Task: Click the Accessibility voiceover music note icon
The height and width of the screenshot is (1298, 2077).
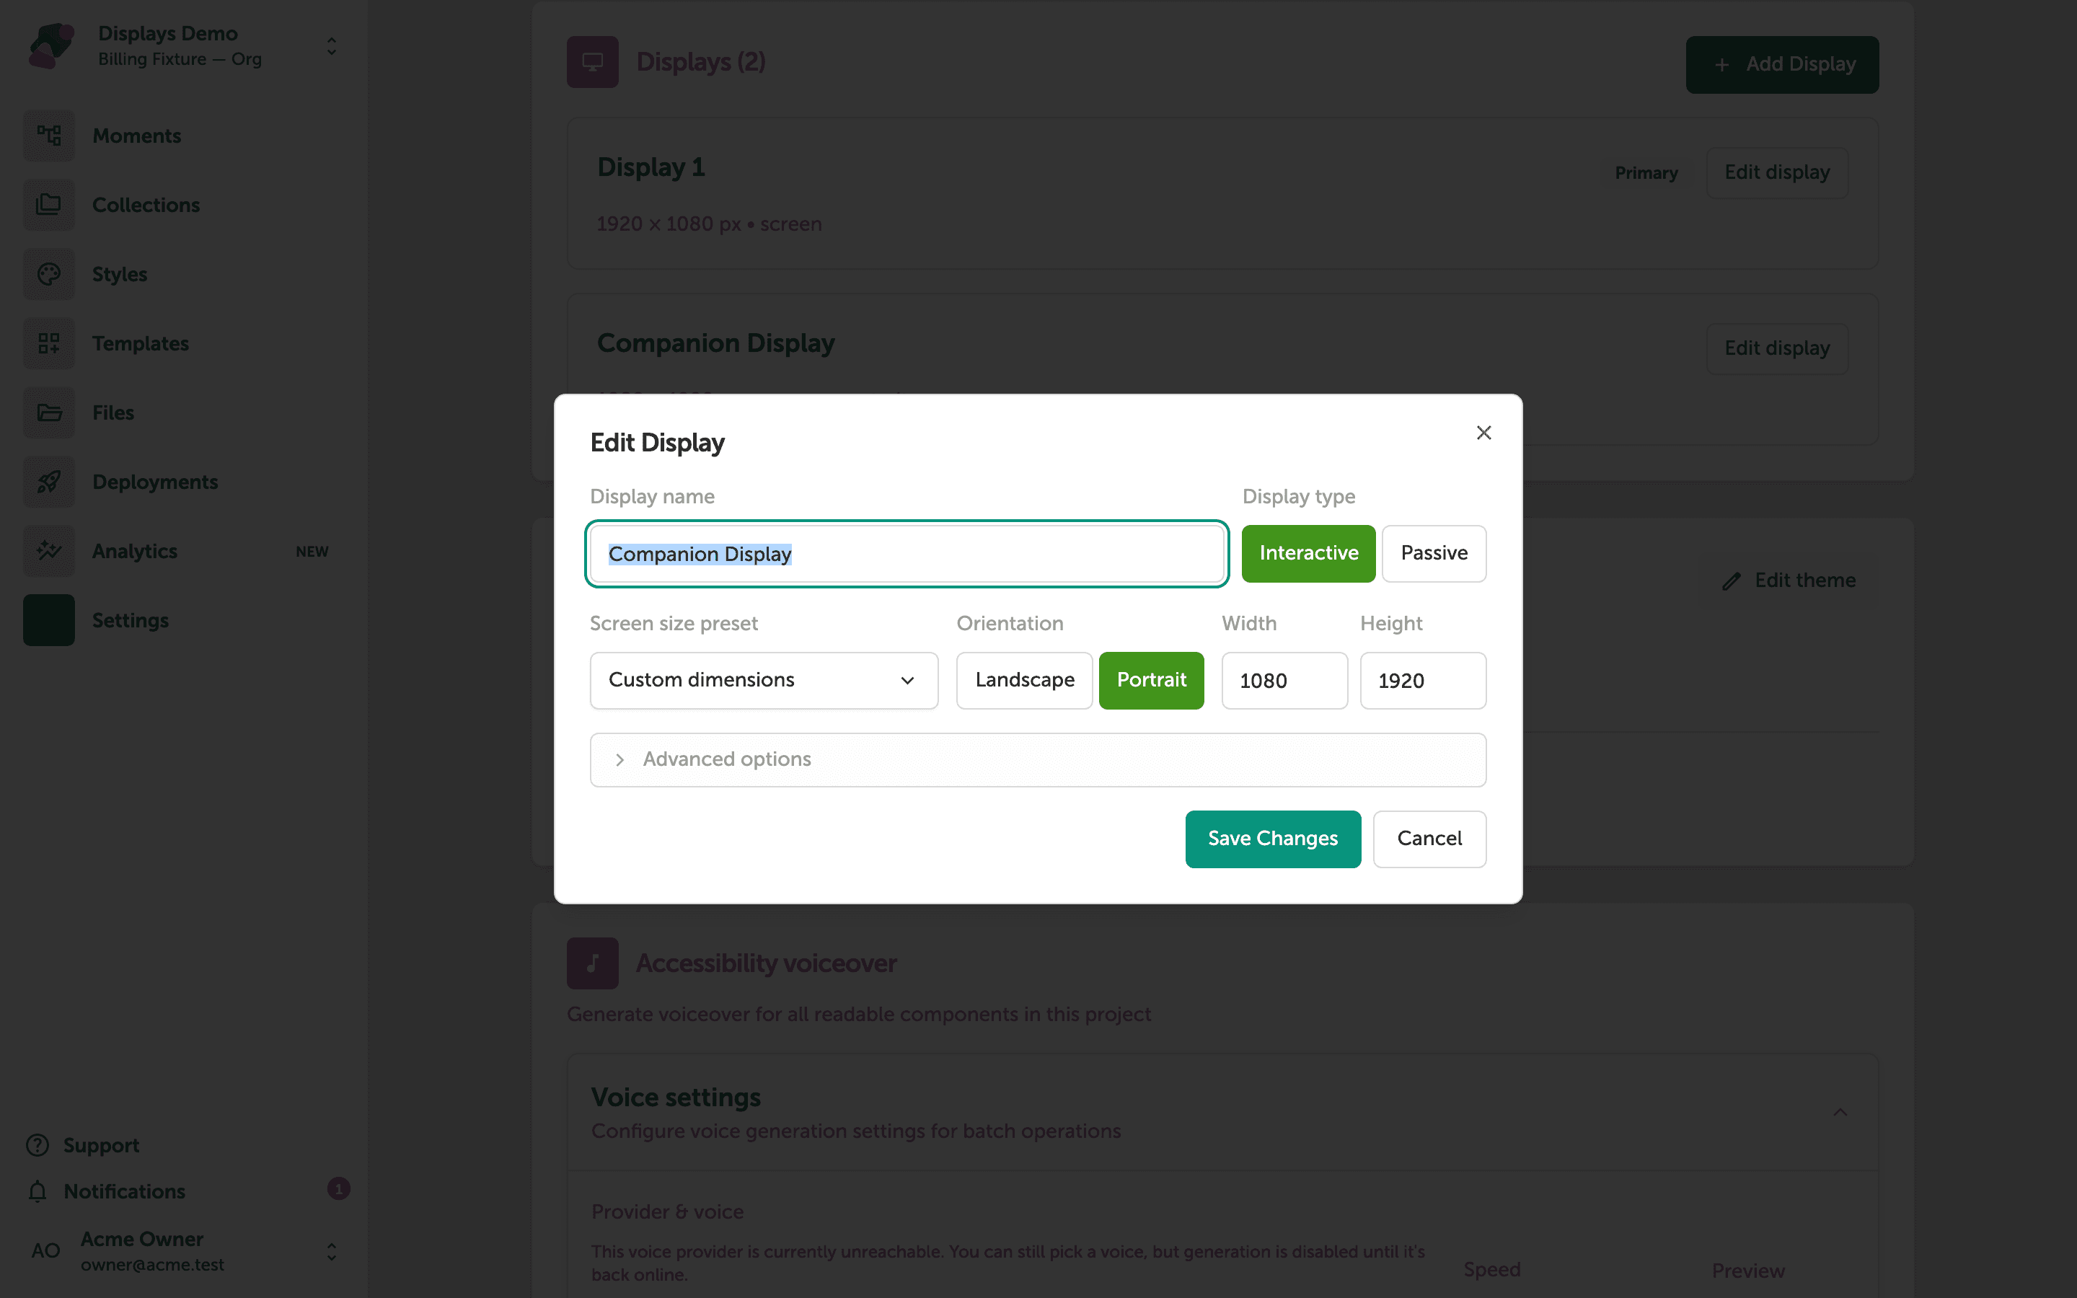Action: (592, 963)
